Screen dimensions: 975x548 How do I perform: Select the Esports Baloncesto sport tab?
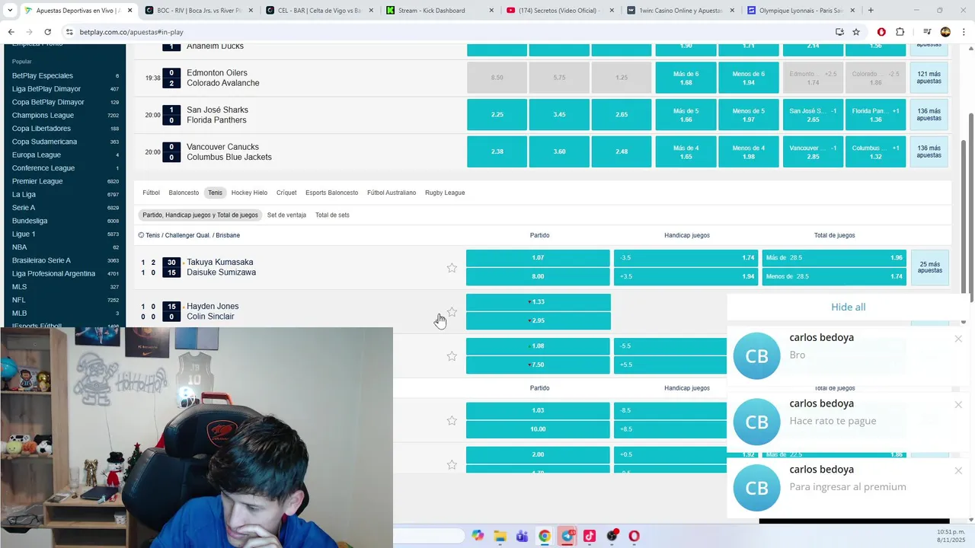(331, 193)
